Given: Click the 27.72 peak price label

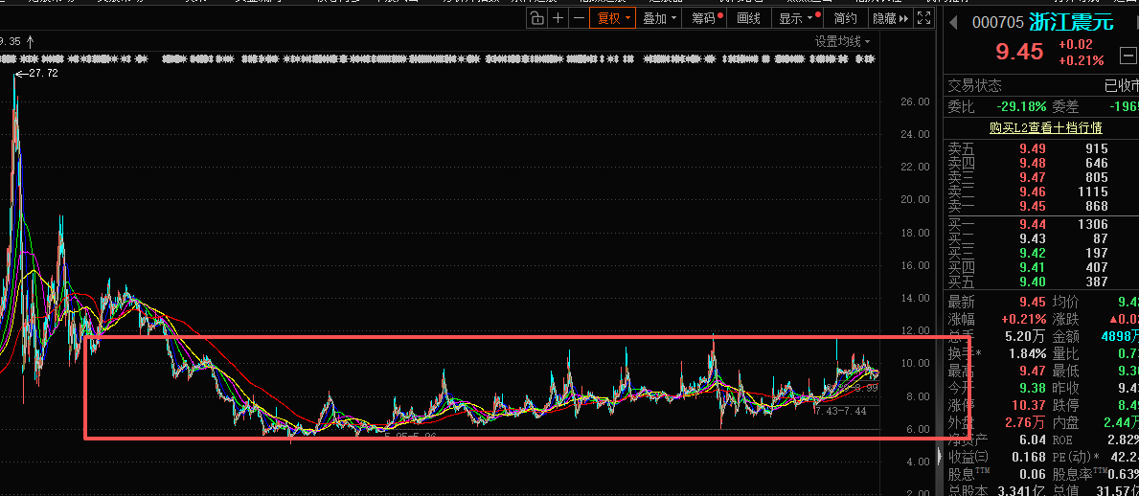Looking at the screenshot, I should [43, 74].
